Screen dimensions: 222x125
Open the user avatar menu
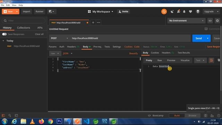[x=198, y=11]
